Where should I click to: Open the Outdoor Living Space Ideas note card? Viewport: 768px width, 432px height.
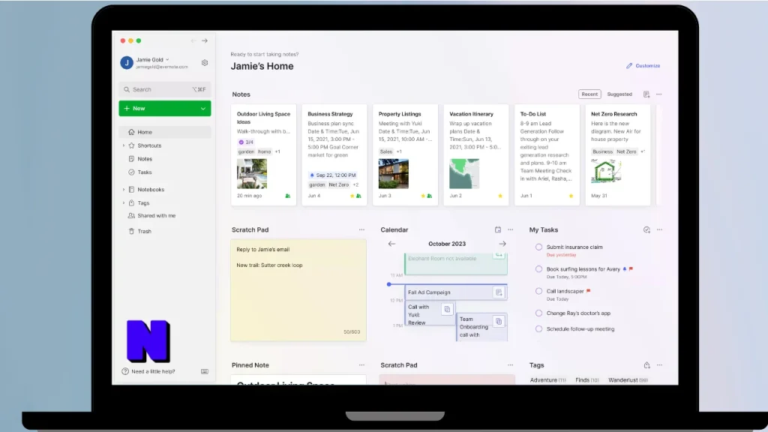pos(263,154)
